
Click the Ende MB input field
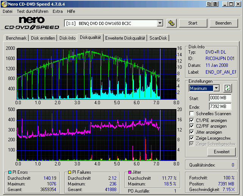click(x=220, y=106)
